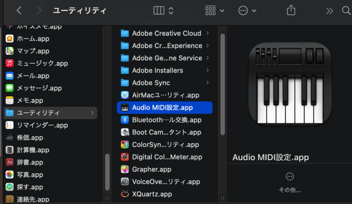
Task: Click その他... more actions button
Action: (x=289, y=183)
